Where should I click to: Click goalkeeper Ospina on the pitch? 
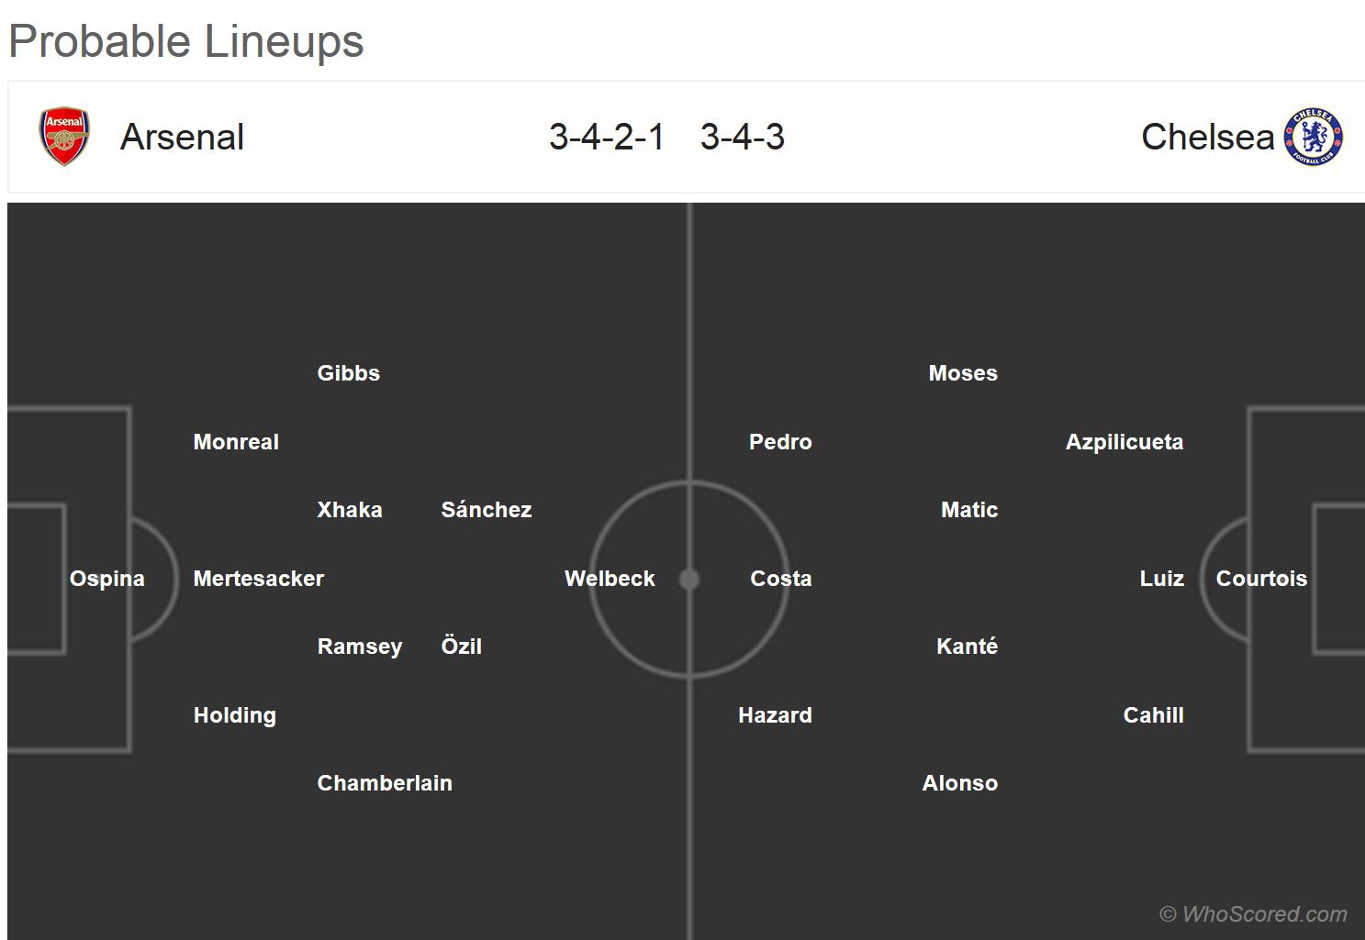click(107, 579)
